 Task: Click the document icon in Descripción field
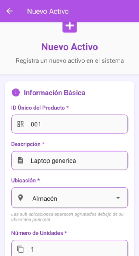[x=20, y=160]
